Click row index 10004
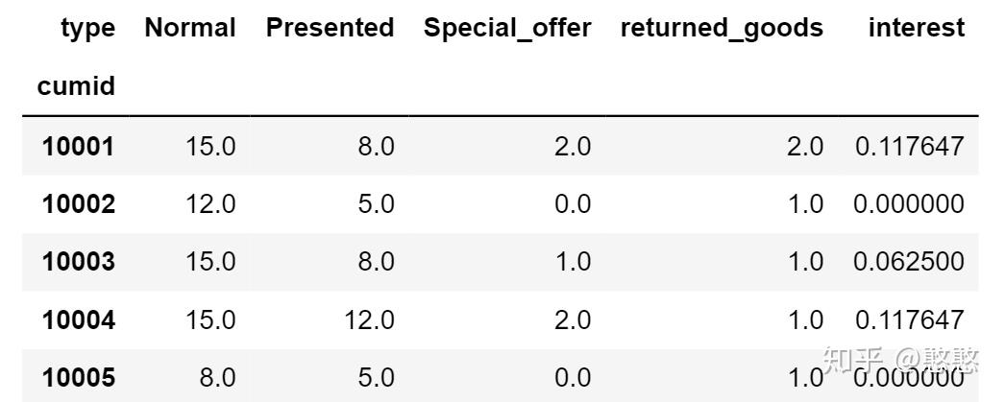Viewport: 1005px width, 402px height. click(78, 319)
